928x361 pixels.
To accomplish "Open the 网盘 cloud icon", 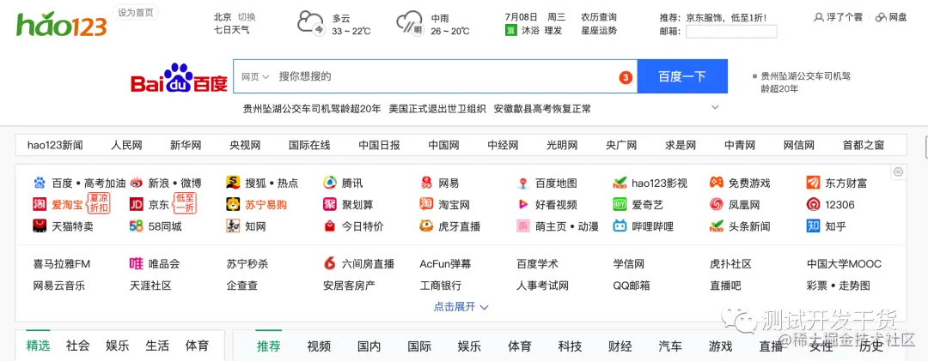I will 882,18.
